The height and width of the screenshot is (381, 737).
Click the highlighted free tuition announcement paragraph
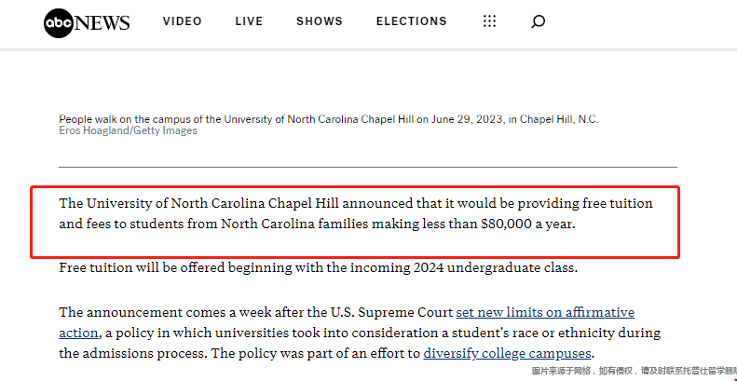point(355,213)
